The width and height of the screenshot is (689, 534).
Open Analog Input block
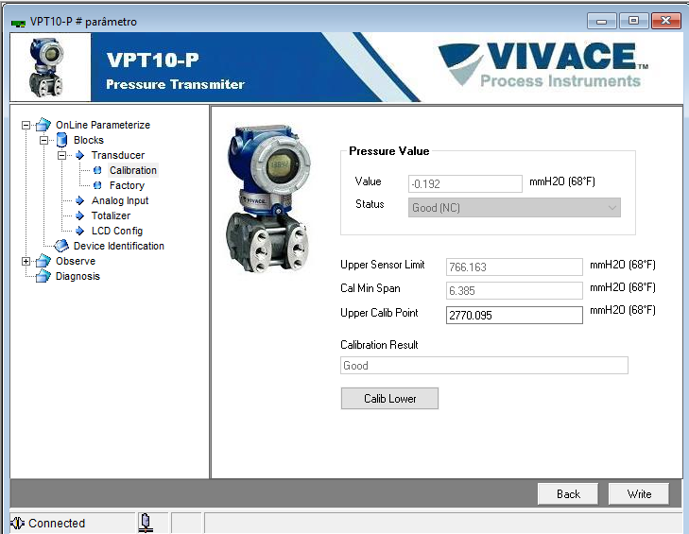click(120, 201)
